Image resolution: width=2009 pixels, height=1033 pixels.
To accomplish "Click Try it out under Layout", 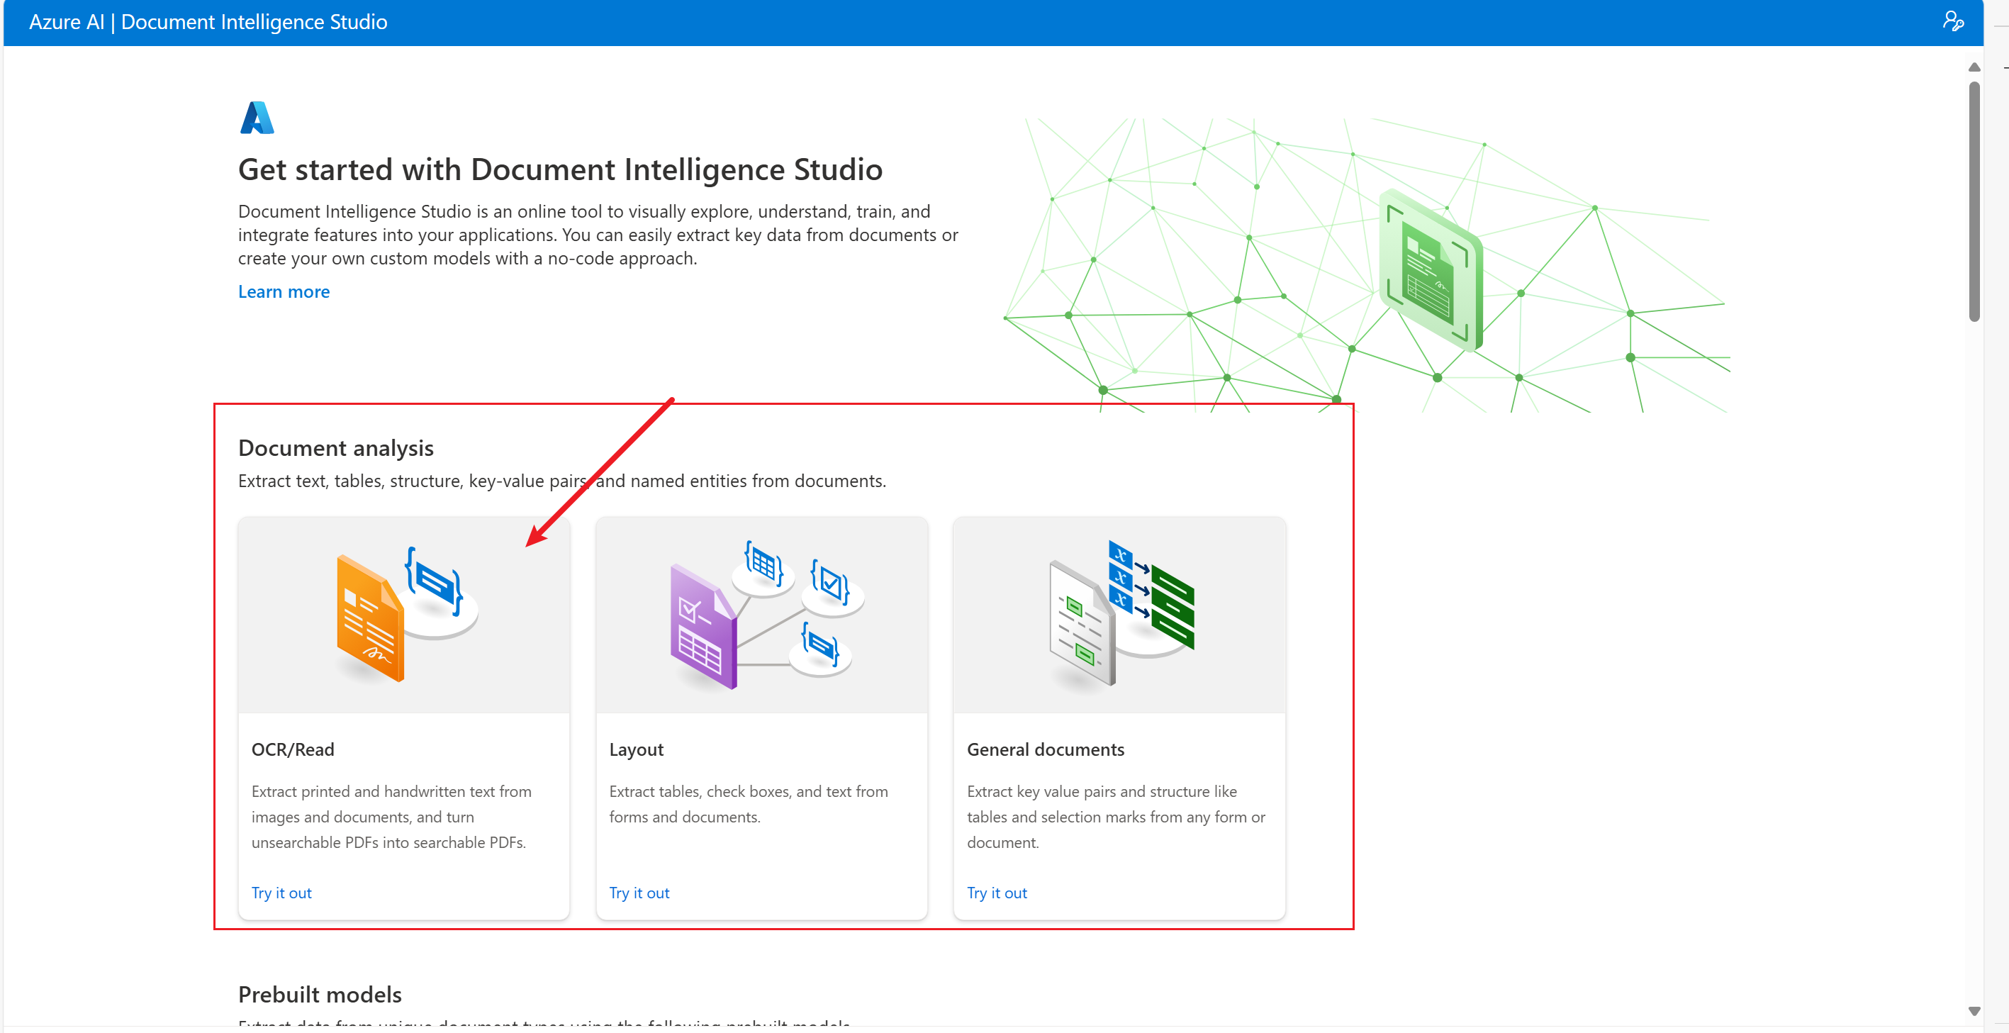I will tap(639, 893).
